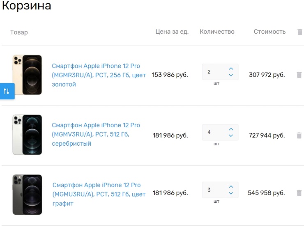Open the silver iPhone 12 Pro MGMV3RU/A link
The width and height of the screenshot is (304, 227).
96,134
